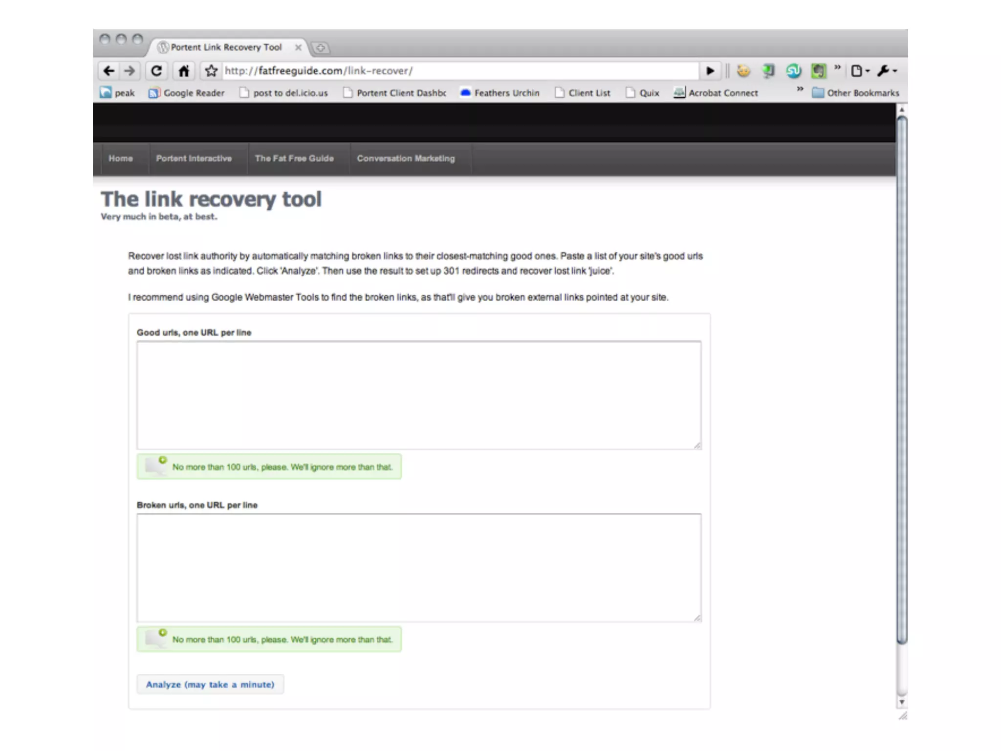
Task: Click the page vertical scrollbar thumb
Action: 902,379
